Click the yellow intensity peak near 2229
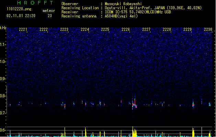The image size is (216, 137). [x=193, y=132]
